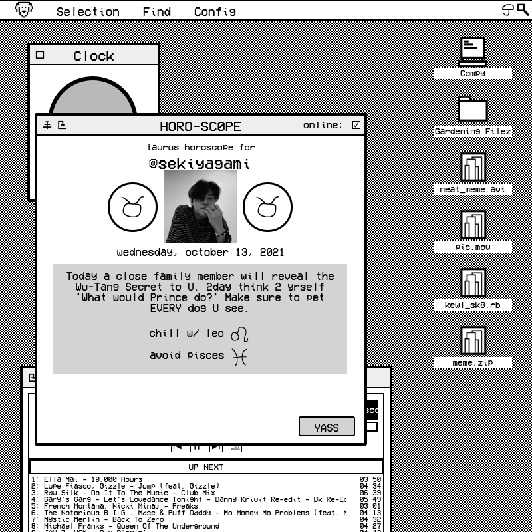Click the left Taurus symbol circle
Image resolution: width=532 pixels, height=532 pixels.
(x=132, y=207)
